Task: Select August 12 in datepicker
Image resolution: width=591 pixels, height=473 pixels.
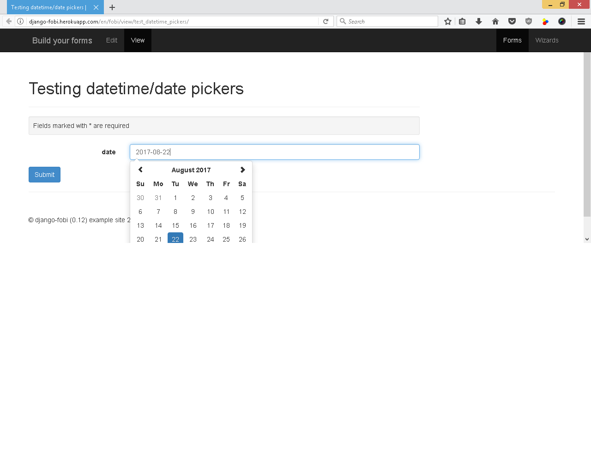Action: 242,212
